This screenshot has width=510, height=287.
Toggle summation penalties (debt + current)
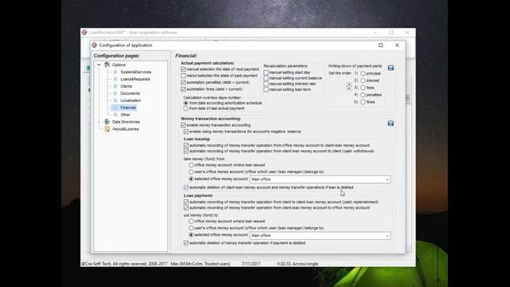tap(183, 82)
